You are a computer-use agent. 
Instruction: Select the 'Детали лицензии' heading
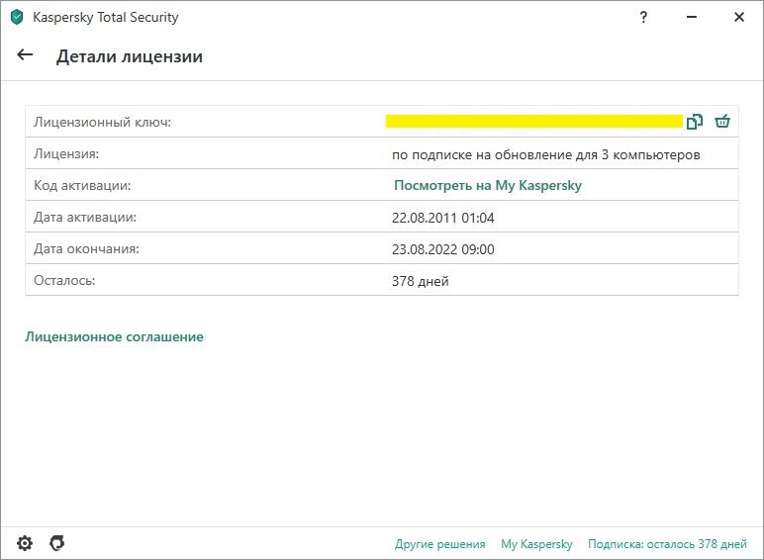(129, 56)
